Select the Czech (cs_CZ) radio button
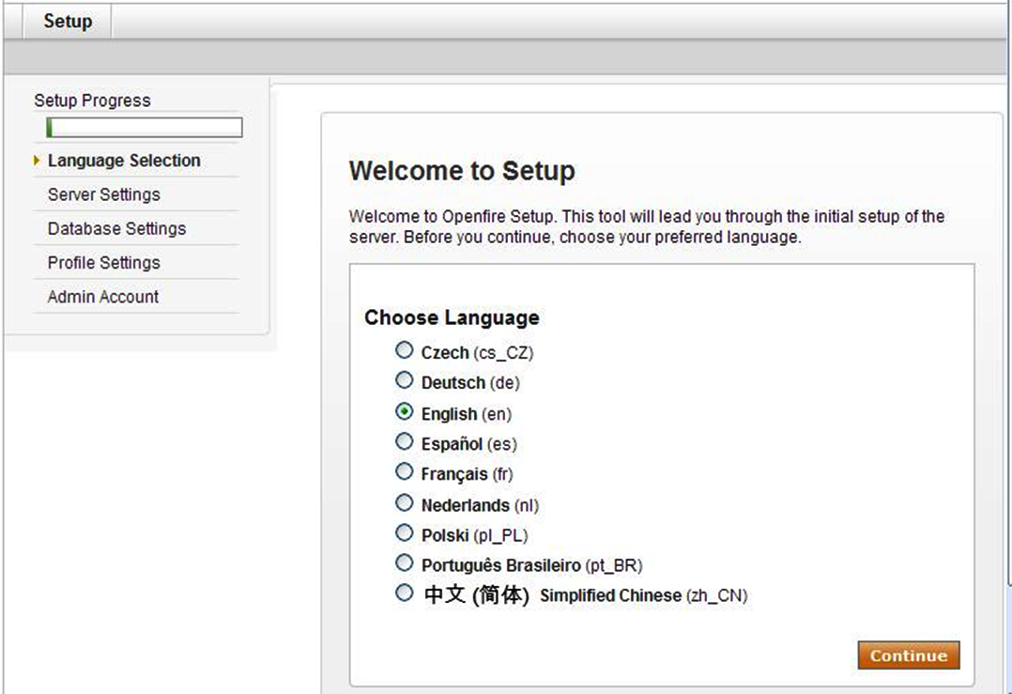This screenshot has width=1012, height=694. coord(404,350)
